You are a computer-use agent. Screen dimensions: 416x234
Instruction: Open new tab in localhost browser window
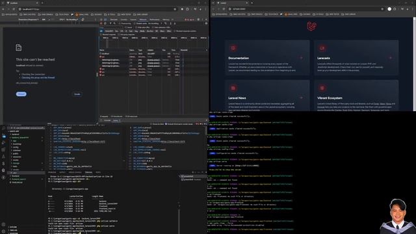42,3
